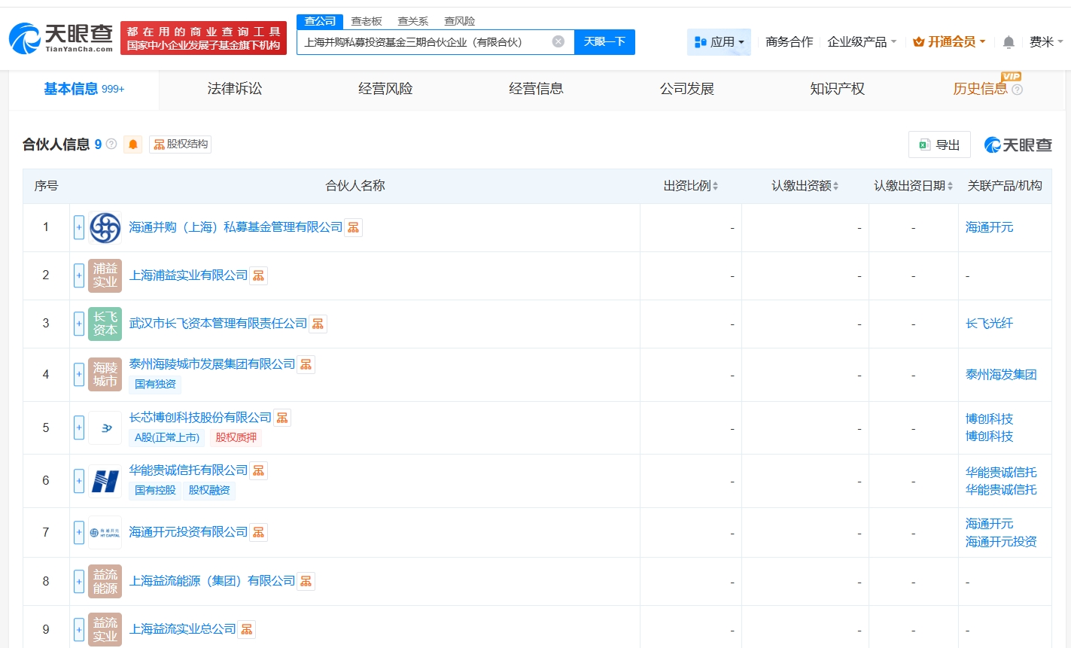Click the 导出 export button

(939, 145)
